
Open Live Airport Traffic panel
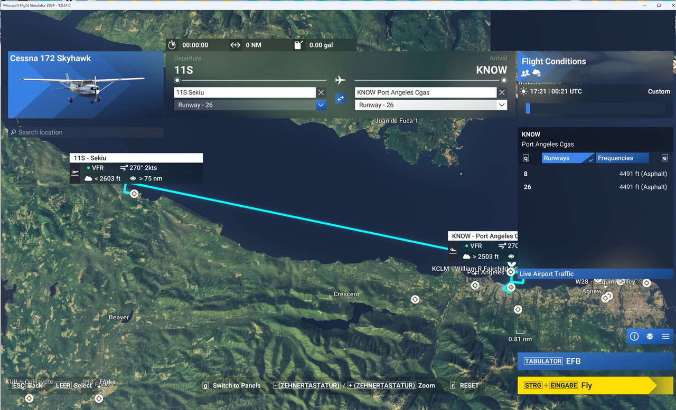tap(595, 274)
